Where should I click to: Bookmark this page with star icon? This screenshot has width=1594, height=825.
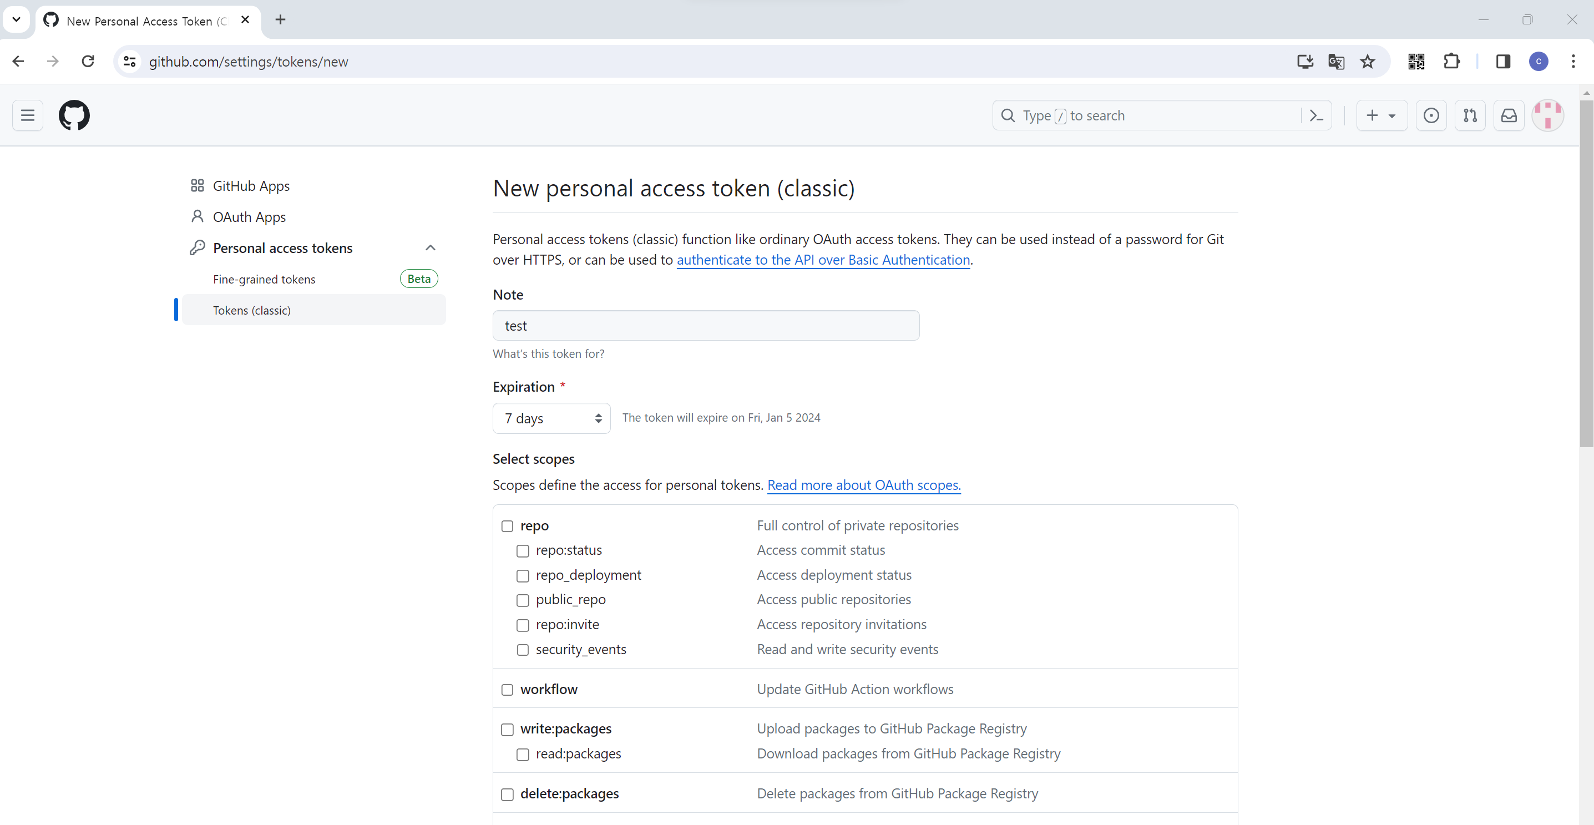pos(1368,61)
